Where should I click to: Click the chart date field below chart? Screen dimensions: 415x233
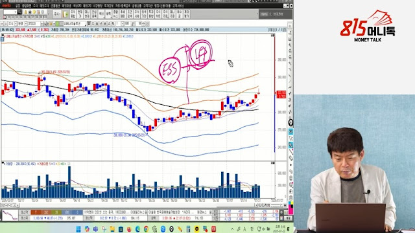pyautogui.click(x=8, y=205)
